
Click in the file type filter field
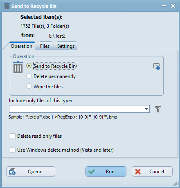[76, 109]
